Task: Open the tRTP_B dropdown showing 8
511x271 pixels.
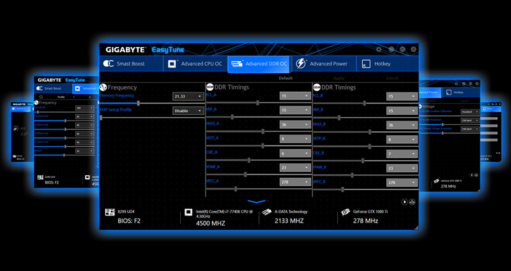Action: 402,139
